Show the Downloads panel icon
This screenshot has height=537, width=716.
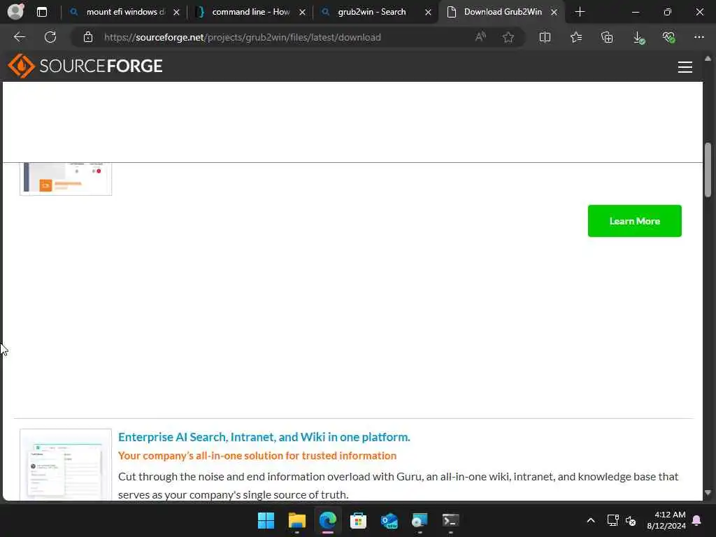coord(639,38)
